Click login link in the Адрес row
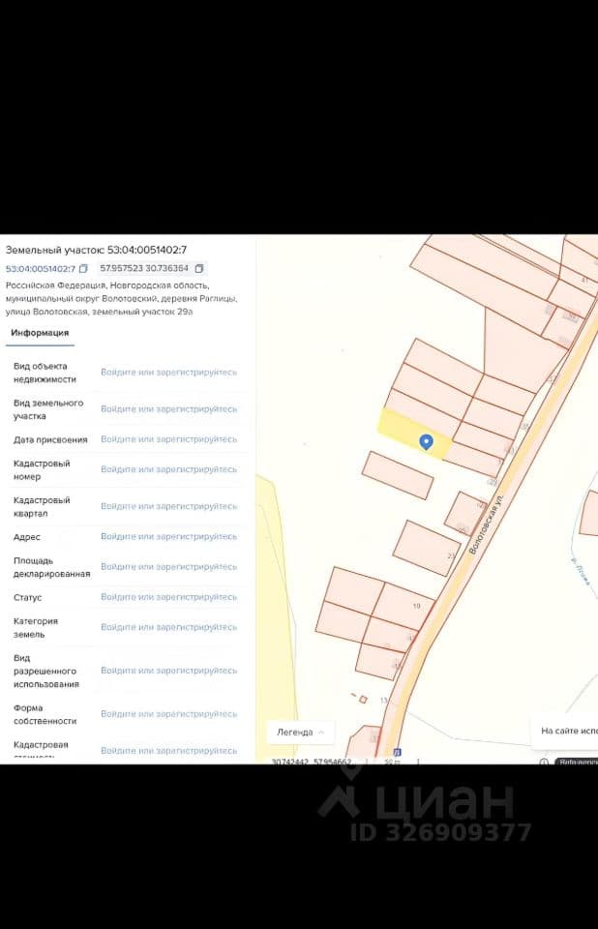Screen dimensions: 598x929 coord(169,536)
